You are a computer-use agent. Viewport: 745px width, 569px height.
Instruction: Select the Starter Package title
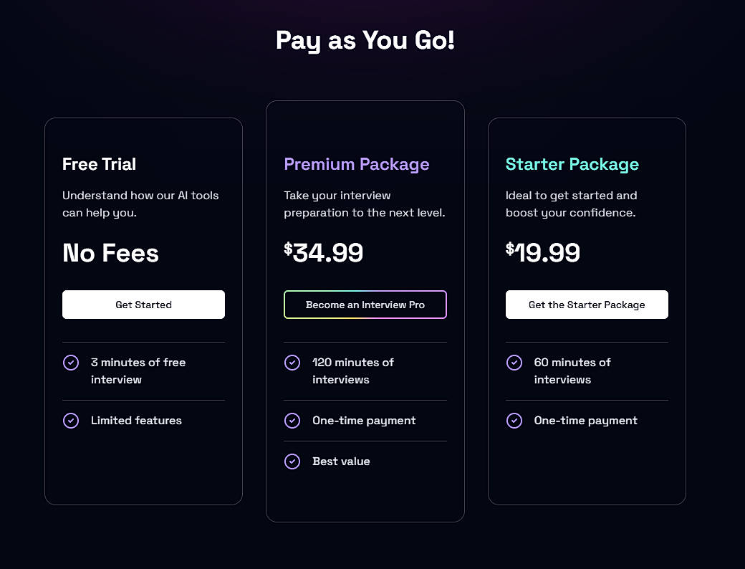[572, 164]
